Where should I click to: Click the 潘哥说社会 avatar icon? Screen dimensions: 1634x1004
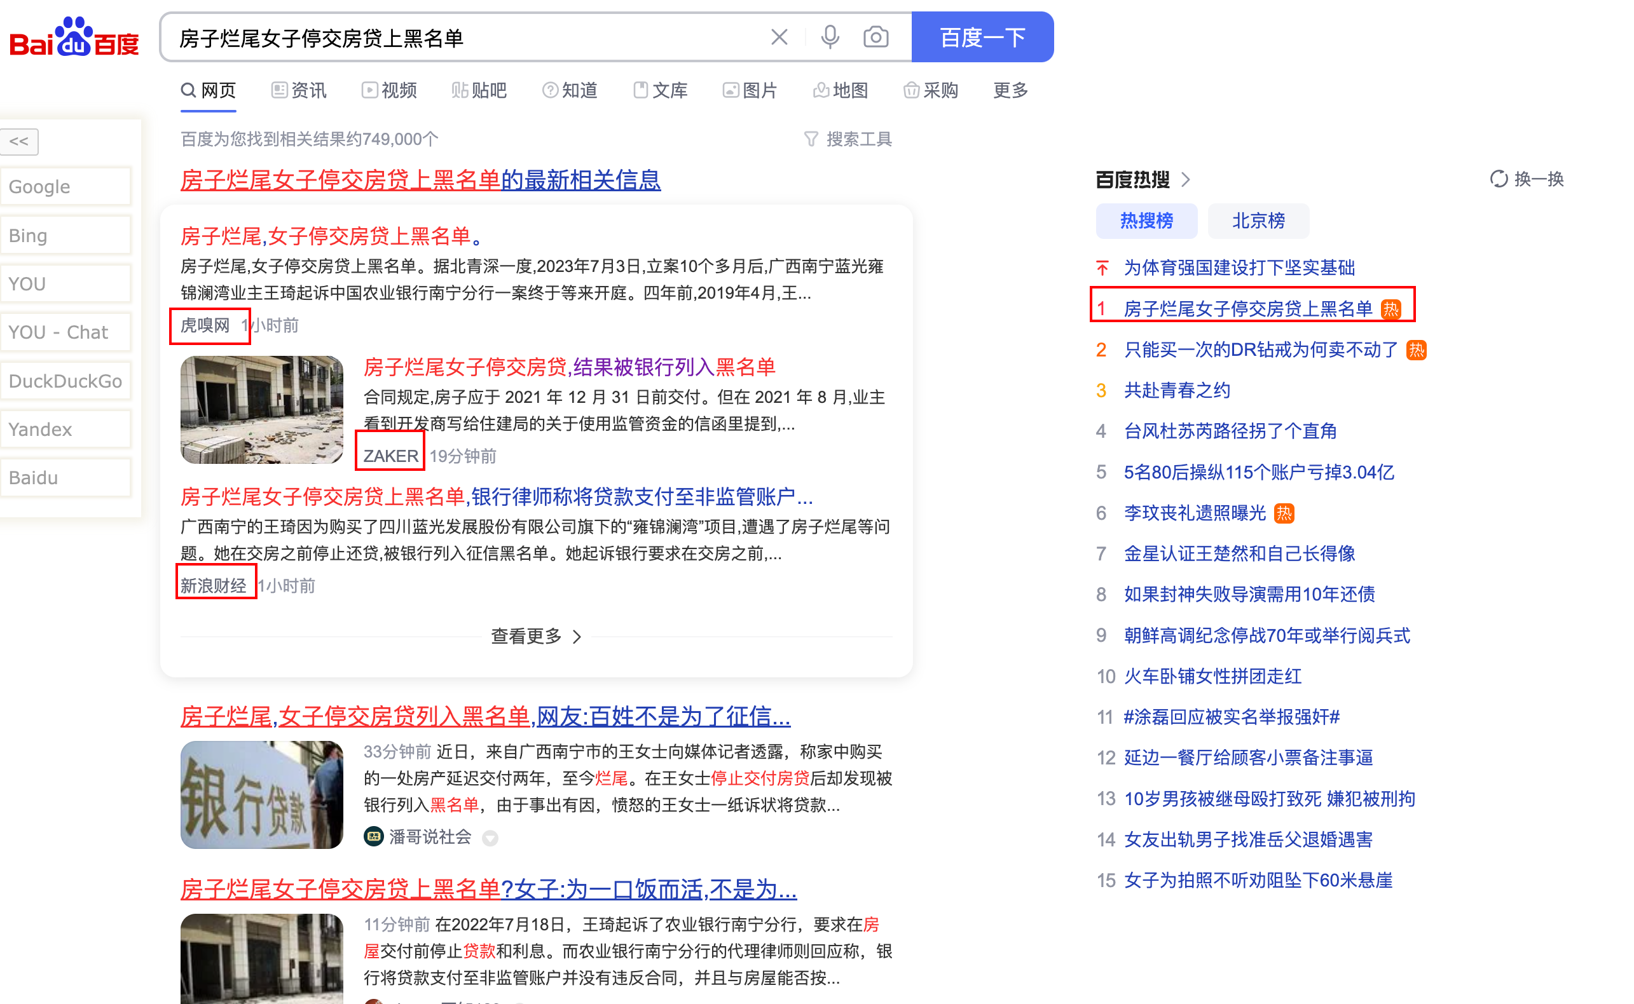(x=373, y=837)
